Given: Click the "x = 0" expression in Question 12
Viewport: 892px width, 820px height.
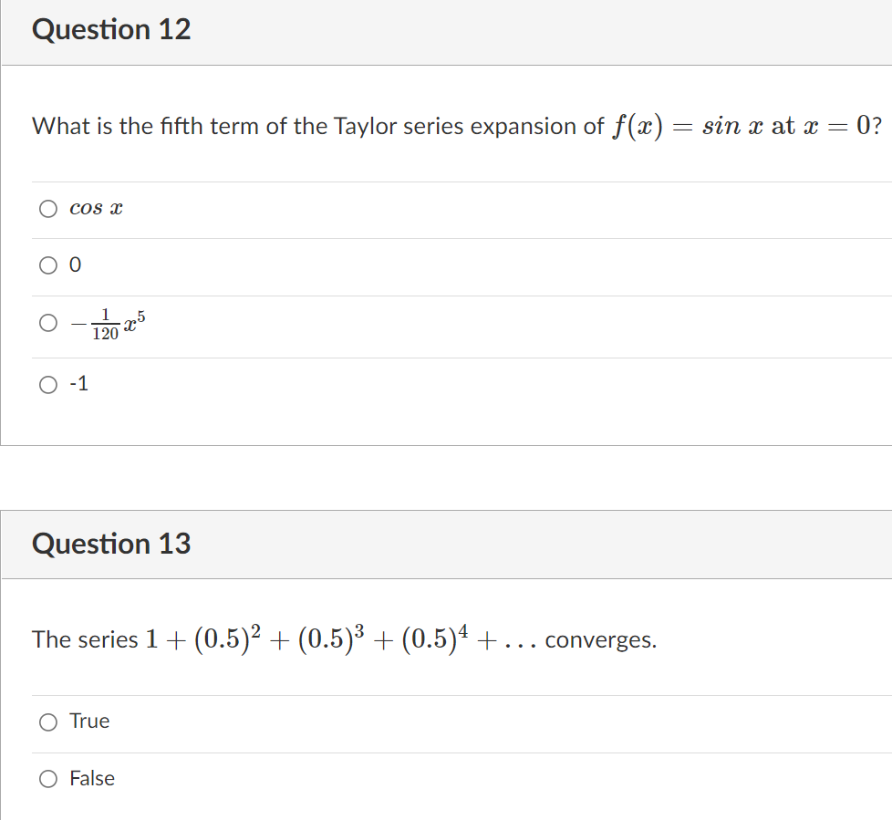Looking at the screenshot, I should pyautogui.click(x=836, y=126).
